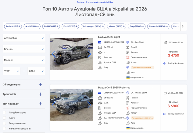Click the calendar icon beside Wed Jan 07 2026
The image size is (193, 133).
point(165,93)
